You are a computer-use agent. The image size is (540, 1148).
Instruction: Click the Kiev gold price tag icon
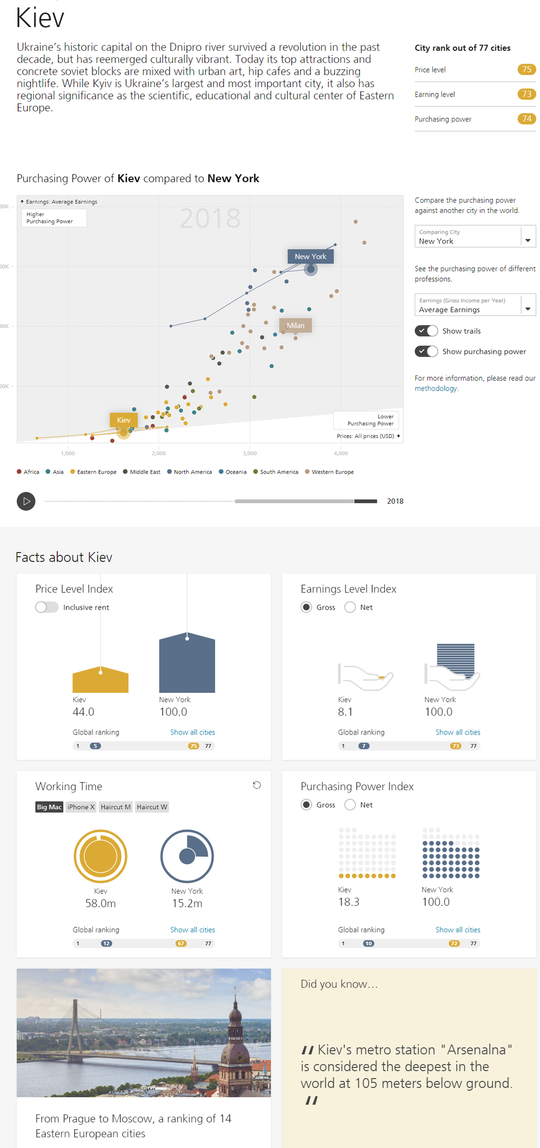[x=100, y=680]
